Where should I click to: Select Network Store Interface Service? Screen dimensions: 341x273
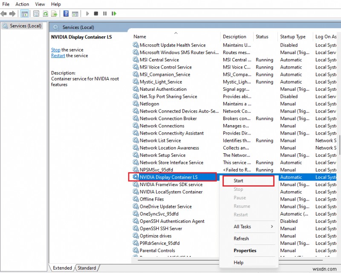(x=234, y=162)
